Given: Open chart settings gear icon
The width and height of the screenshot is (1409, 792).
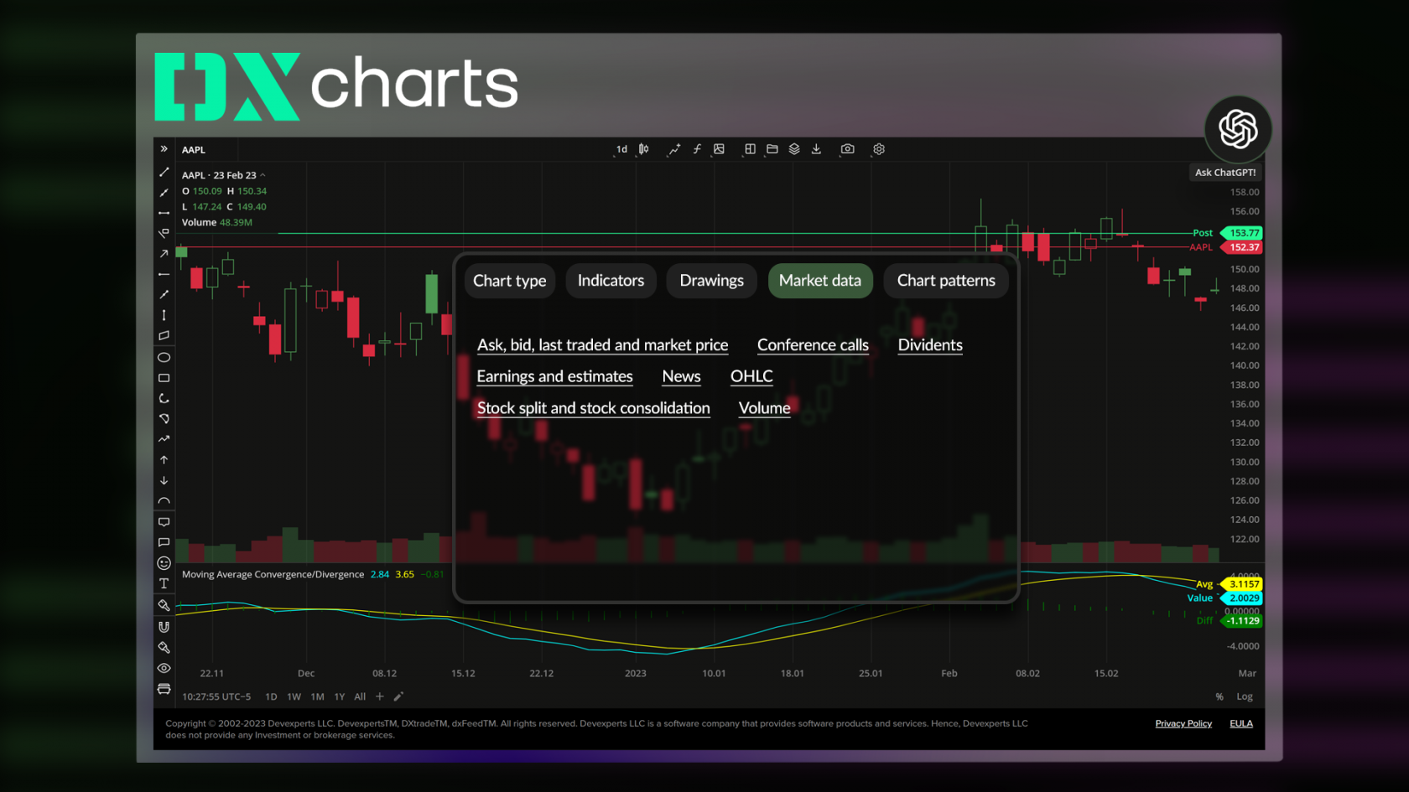Looking at the screenshot, I should [878, 149].
